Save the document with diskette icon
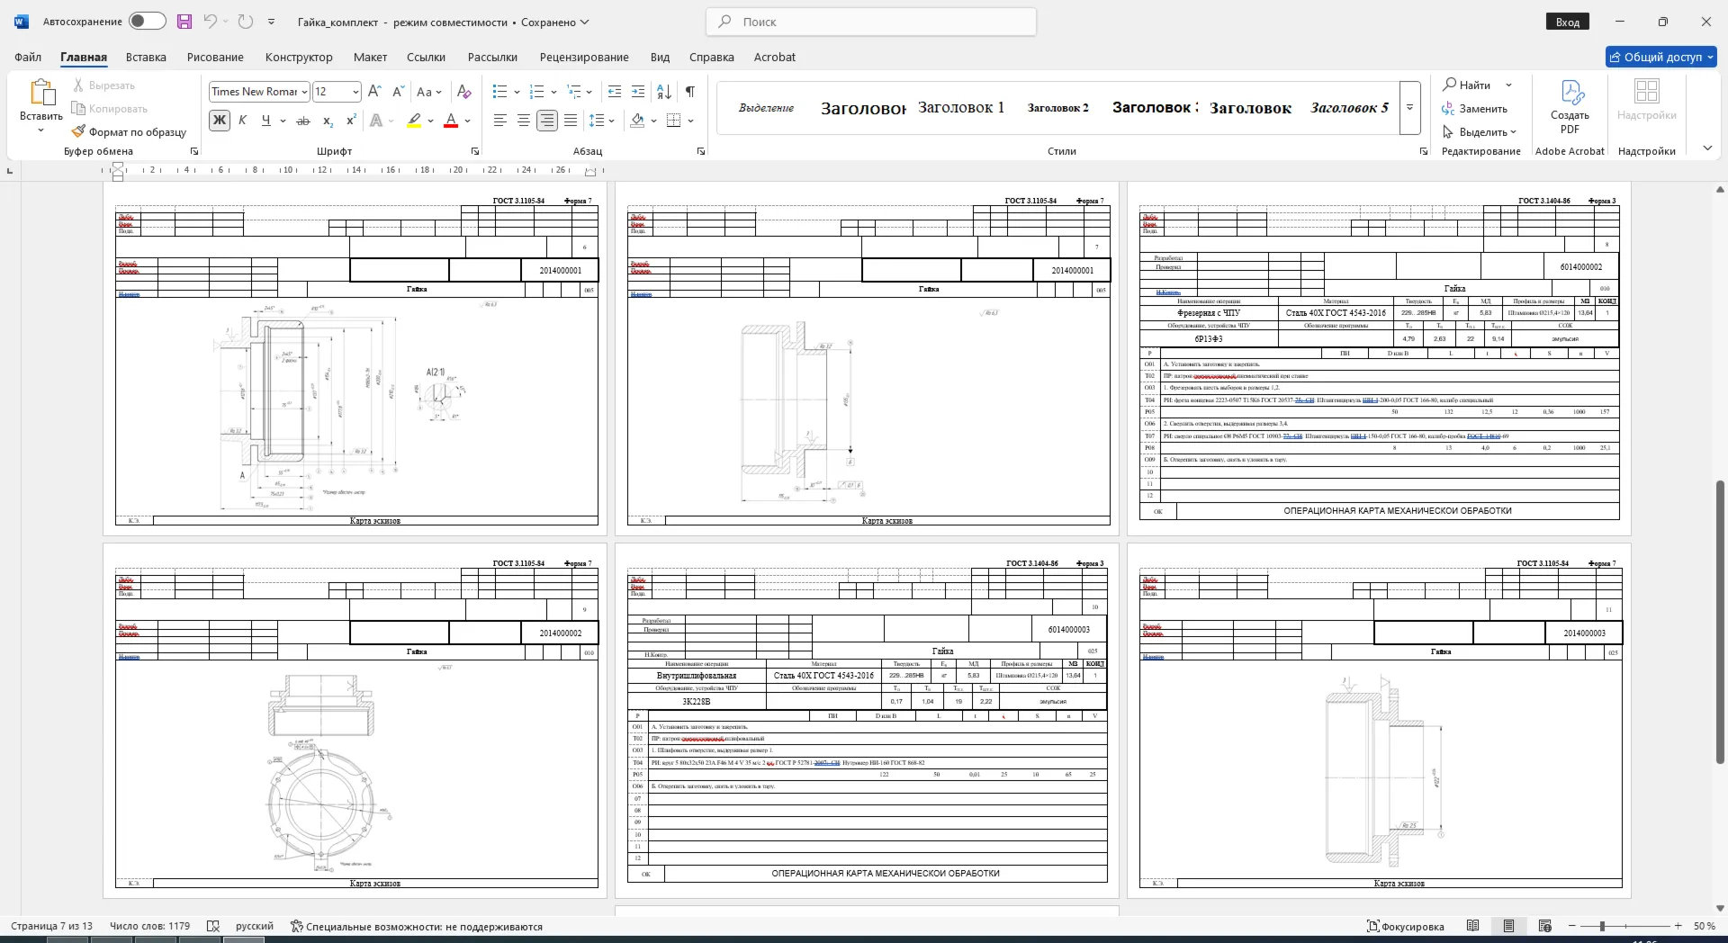Screen dimensions: 1728x943 pyautogui.click(x=184, y=22)
